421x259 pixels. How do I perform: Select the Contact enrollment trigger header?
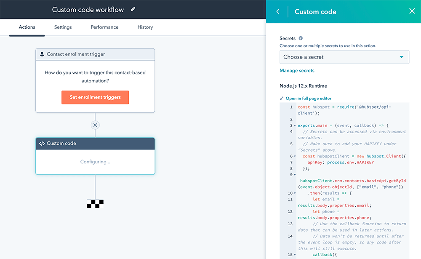(x=95, y=54)
